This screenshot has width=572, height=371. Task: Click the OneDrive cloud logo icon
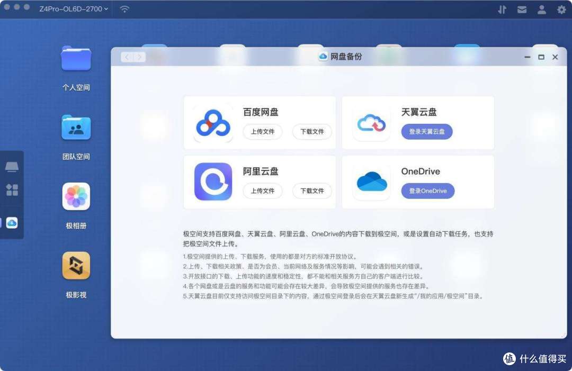coord(371,182)
